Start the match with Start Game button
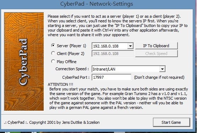The height and width of the screenshot is (133, 197). click(x=171, y=122)
